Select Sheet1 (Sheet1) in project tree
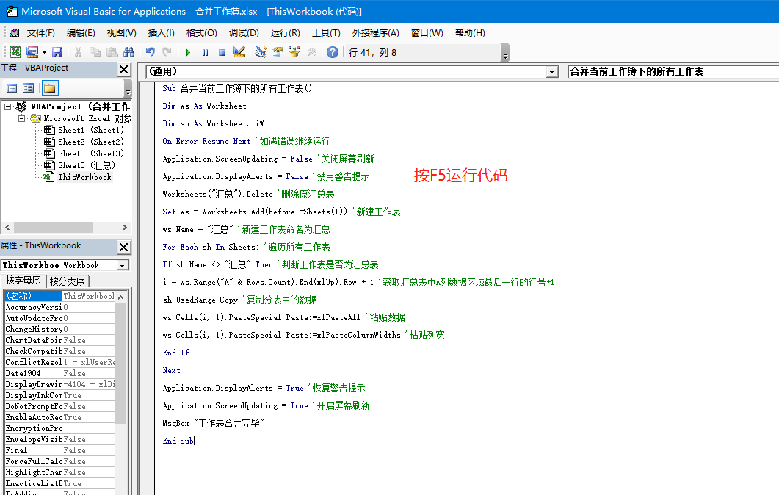Image resolution: width=779 pixels, height=495 pixels. point(91,130)
